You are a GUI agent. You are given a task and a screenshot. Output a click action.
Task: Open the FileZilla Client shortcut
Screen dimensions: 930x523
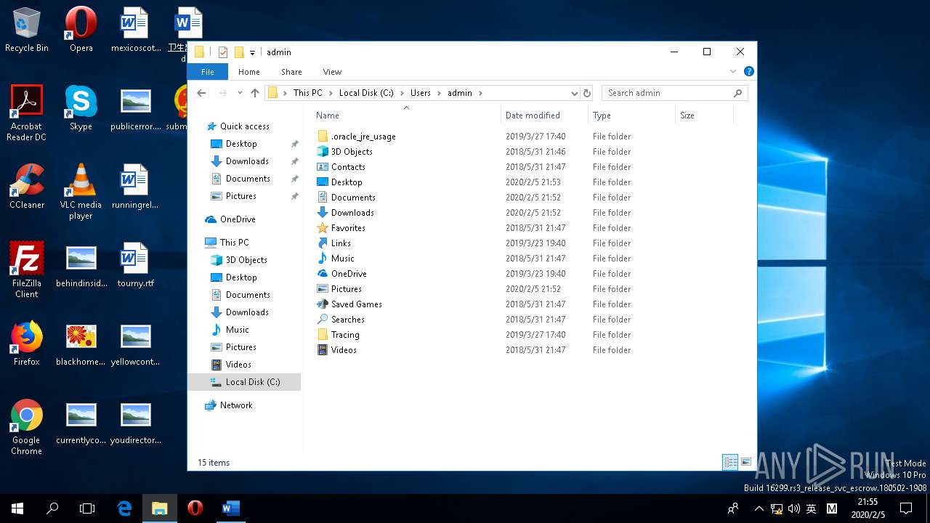(x=27, y=270)
